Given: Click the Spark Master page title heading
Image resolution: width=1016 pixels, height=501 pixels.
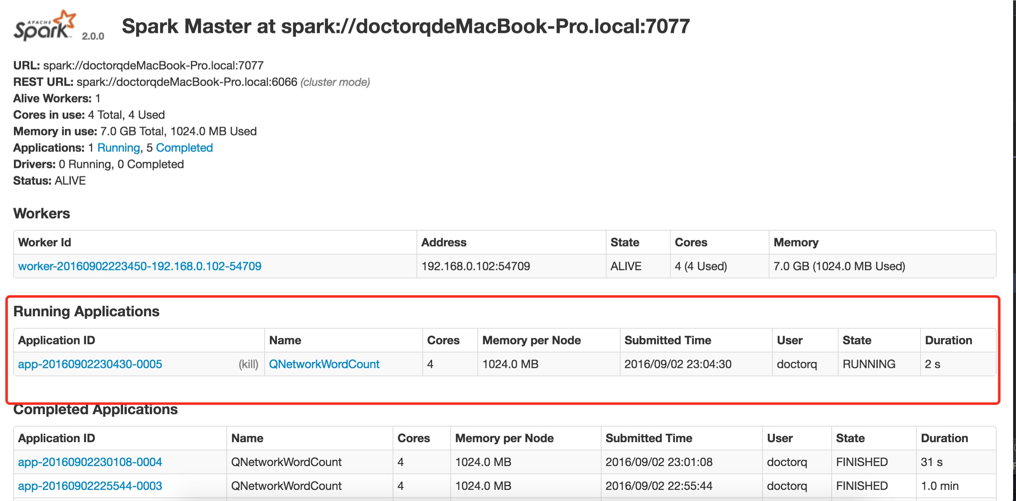Looking at the screenshot, I should coord(406,26).
